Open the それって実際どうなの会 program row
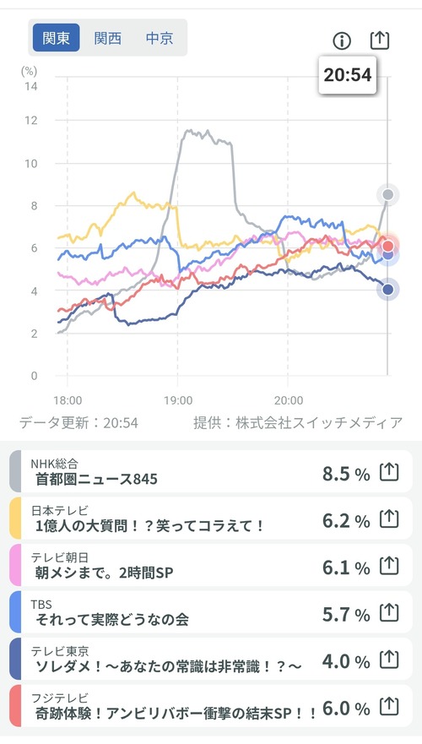 (211, 612)
